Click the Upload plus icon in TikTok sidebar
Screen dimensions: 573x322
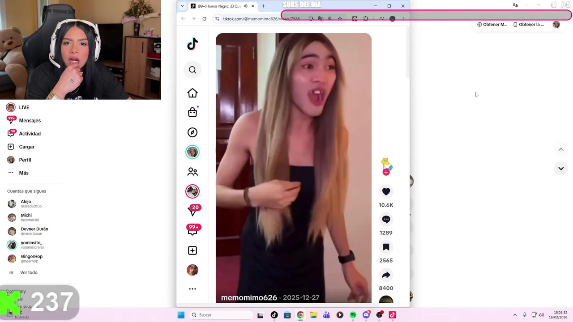[192, 250]
